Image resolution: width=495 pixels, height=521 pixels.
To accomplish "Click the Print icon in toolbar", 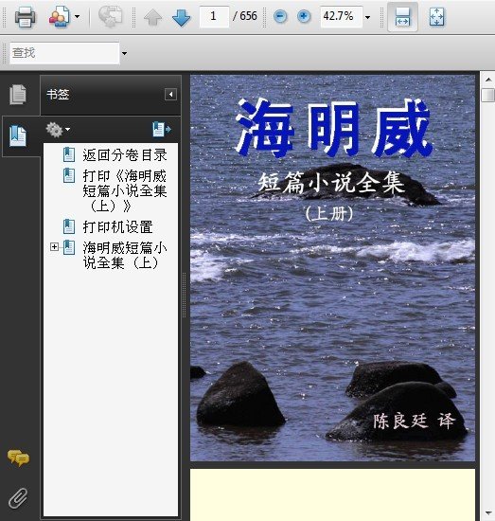I will pyautogui.click(x=26, y=16).
